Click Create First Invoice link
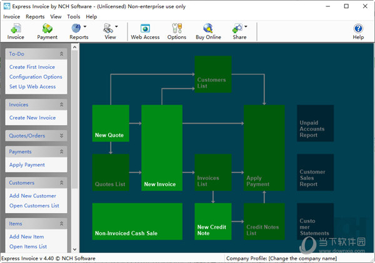Screen dimensions: 375x263 click(x=32, y=67)
